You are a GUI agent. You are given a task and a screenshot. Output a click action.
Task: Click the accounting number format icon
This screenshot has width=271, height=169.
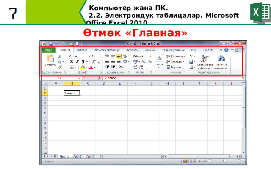tap(135, 62)
